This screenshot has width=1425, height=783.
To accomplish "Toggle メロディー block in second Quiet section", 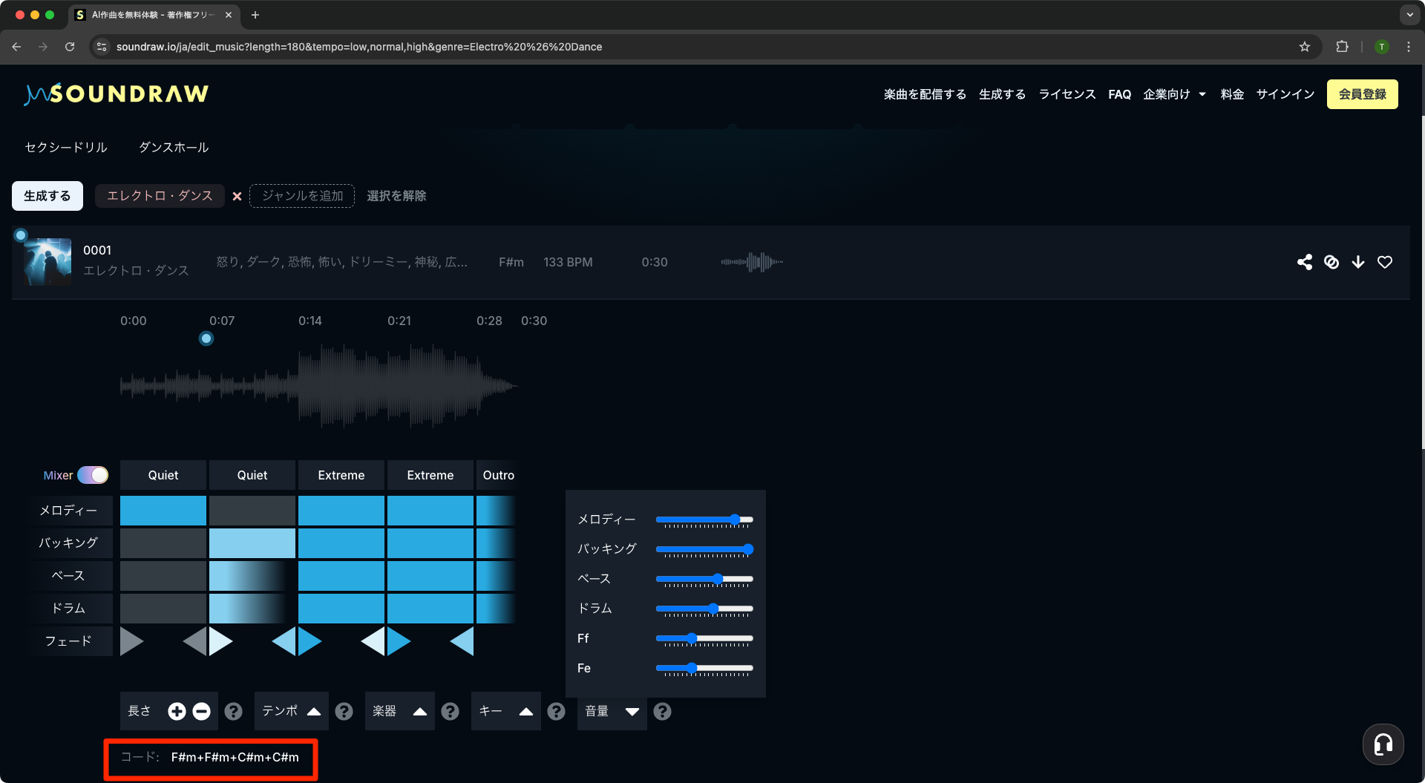I will tap(252, 511).
